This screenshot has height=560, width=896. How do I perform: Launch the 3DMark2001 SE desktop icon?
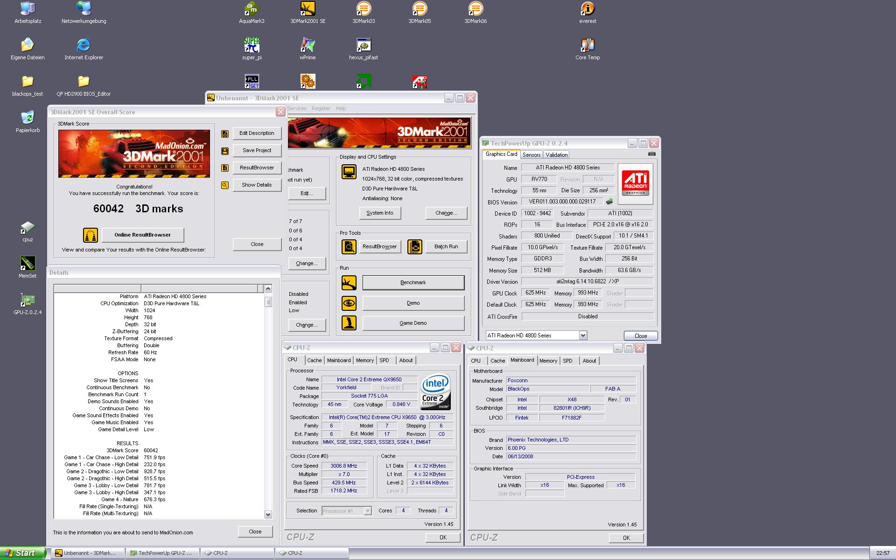(308, 13)
